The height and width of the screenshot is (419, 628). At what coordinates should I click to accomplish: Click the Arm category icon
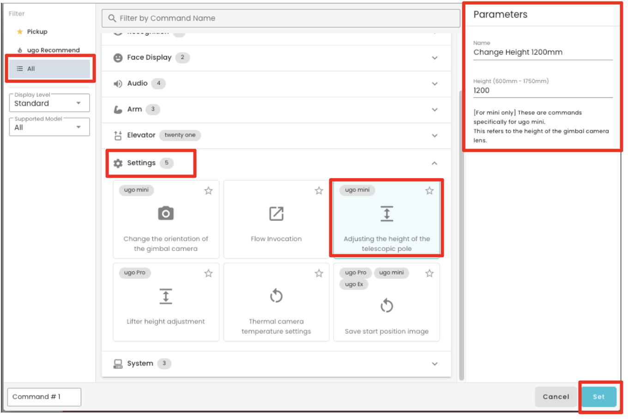(118, 109)
